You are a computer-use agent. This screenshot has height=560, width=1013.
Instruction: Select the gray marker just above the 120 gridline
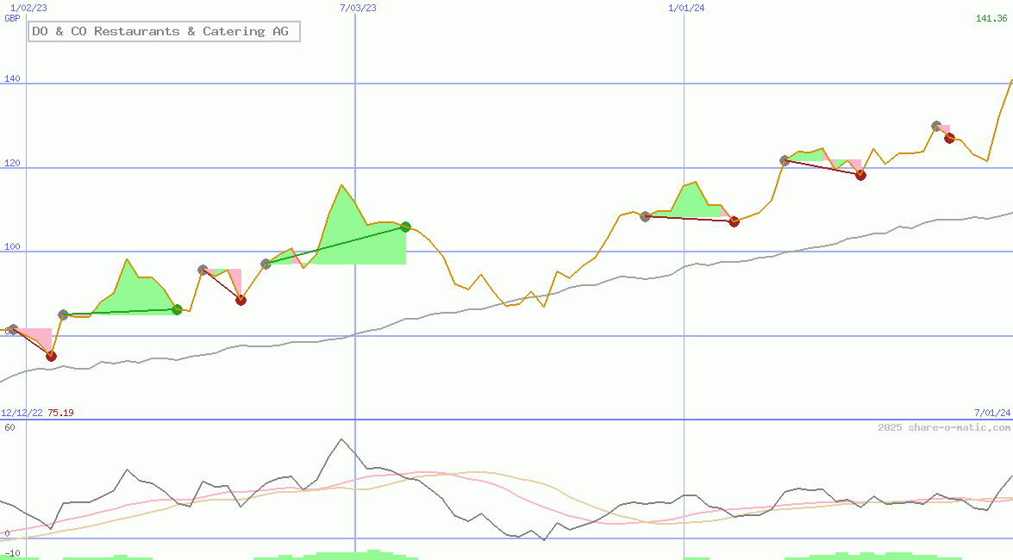[x=785, y=160]
